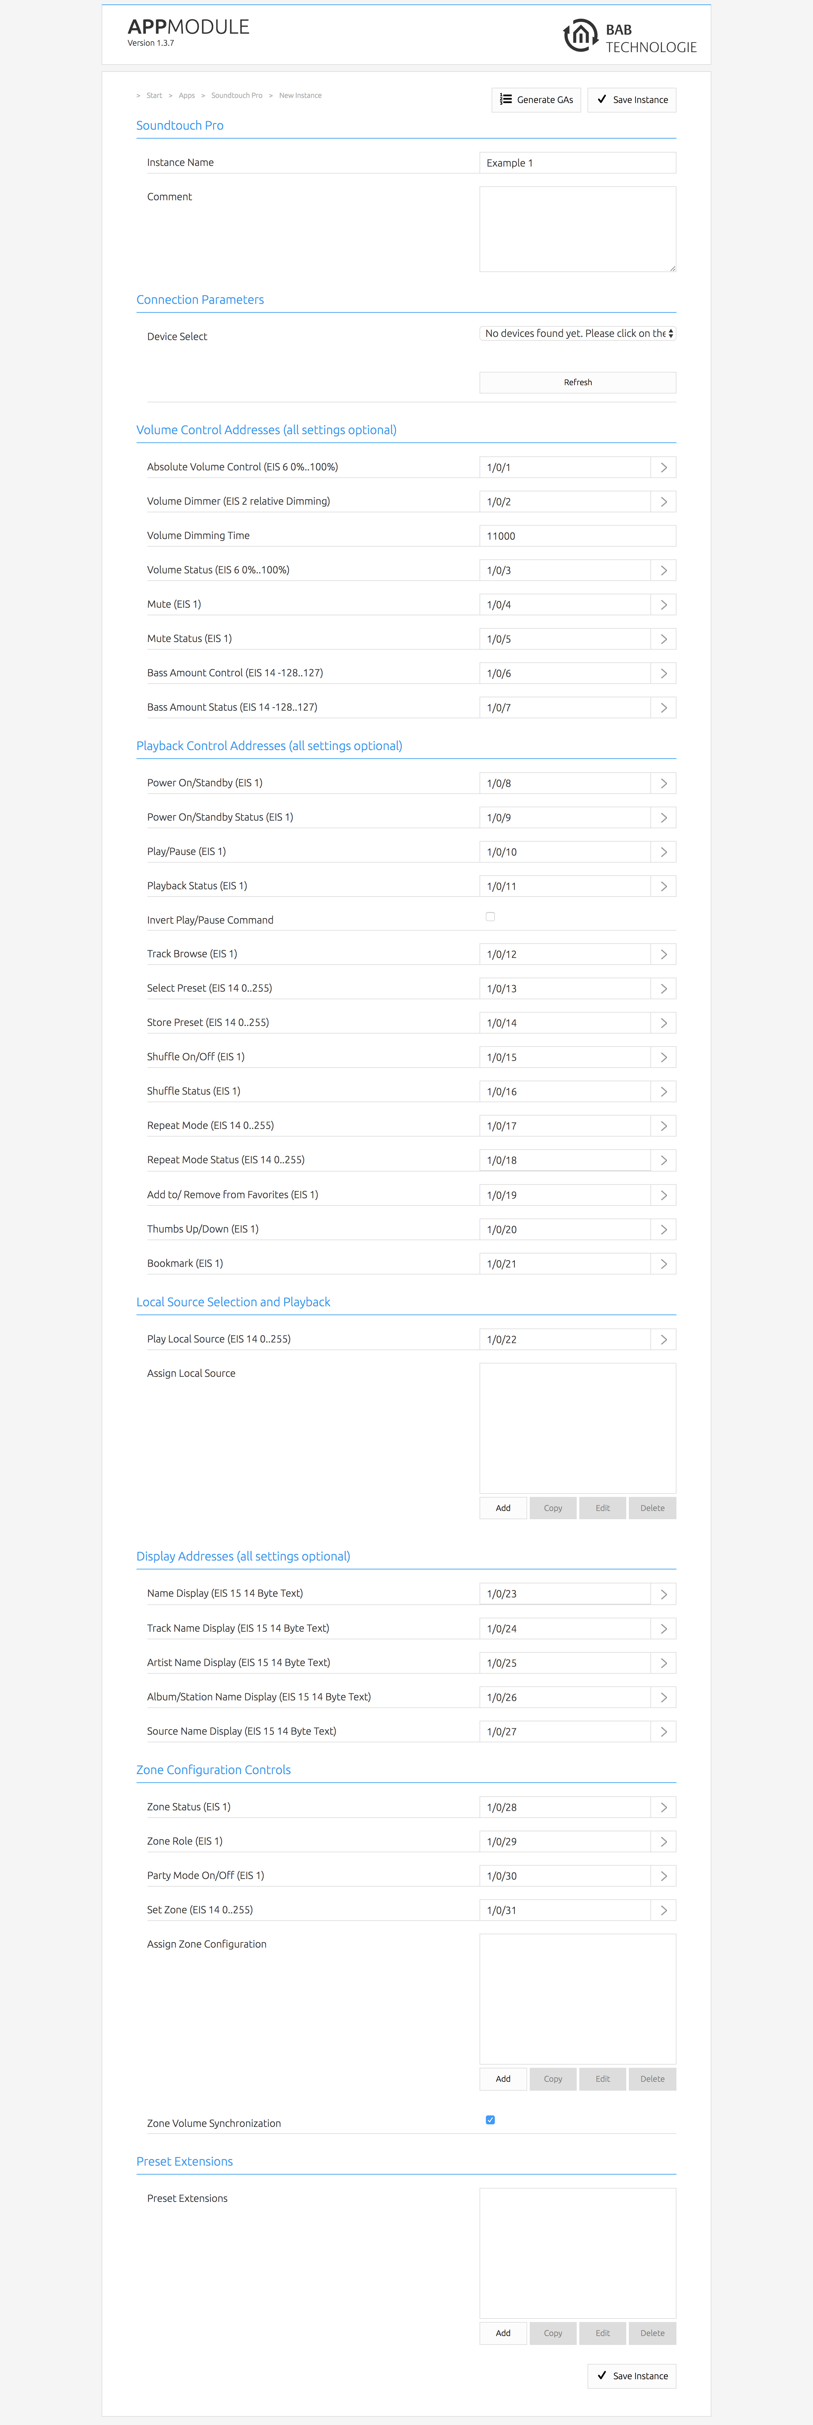Expand address chooser for Set Zone
Screen dimensions: 813x2425
(x=663, y=1910)
